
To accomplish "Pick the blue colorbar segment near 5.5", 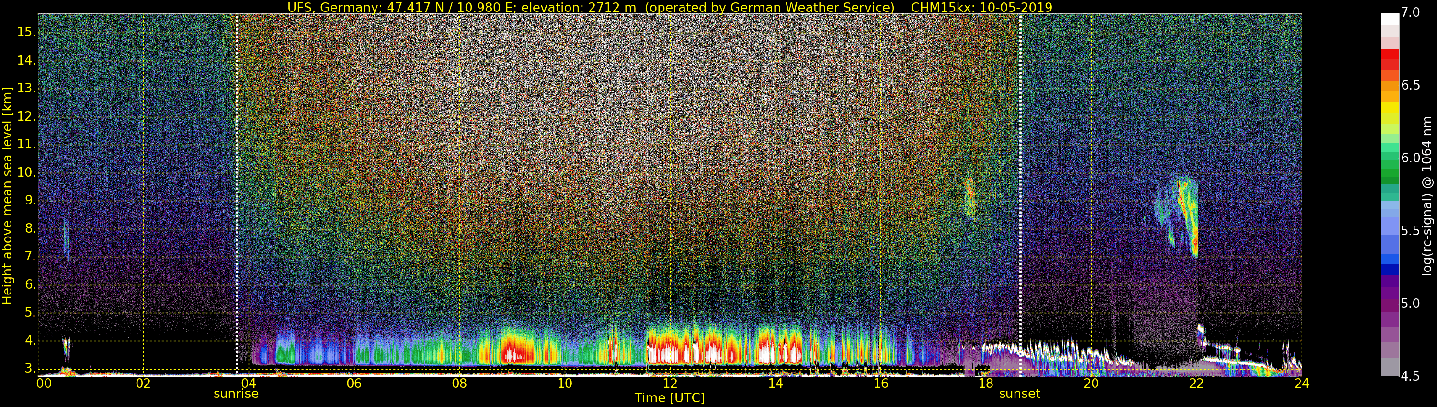I will (x=1390, y=231).
